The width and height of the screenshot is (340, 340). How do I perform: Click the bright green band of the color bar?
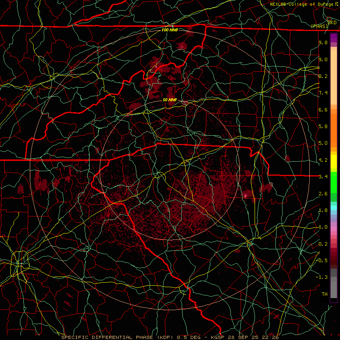[x=334, y=182]
